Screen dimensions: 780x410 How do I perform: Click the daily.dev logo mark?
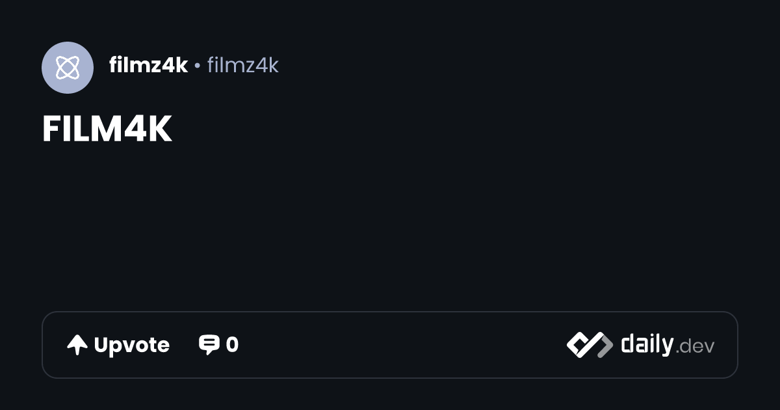[590, 345]
